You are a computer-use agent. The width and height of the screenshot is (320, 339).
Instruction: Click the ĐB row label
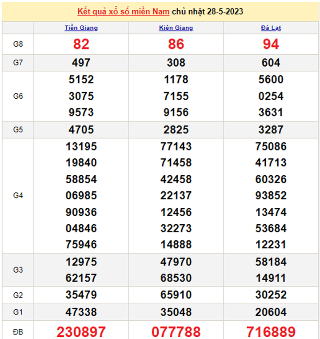pos(18,332)
